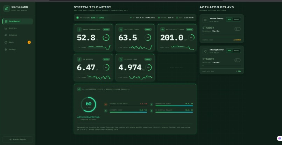Toggle the Water Pump power switch
282x145 pixels.
(238, 29)
